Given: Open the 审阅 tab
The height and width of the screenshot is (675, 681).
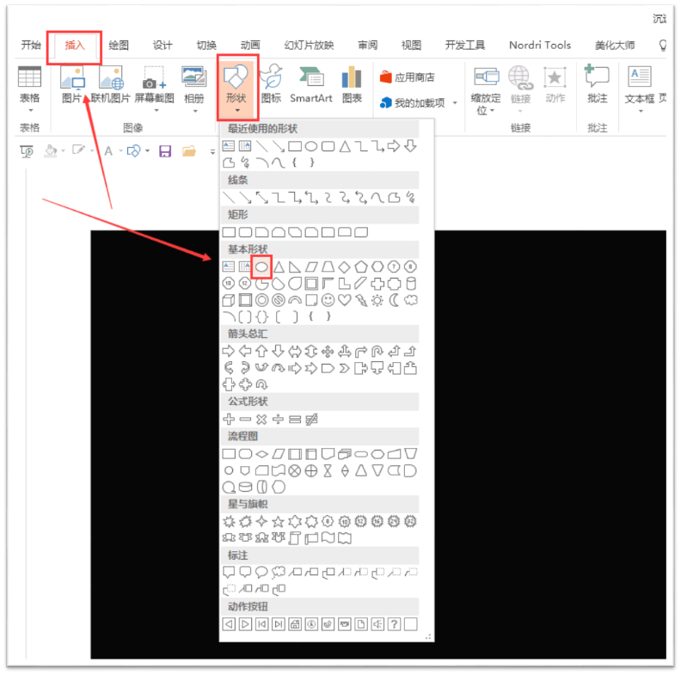Looking at the screenshot, I should click(x=367, y=46).
